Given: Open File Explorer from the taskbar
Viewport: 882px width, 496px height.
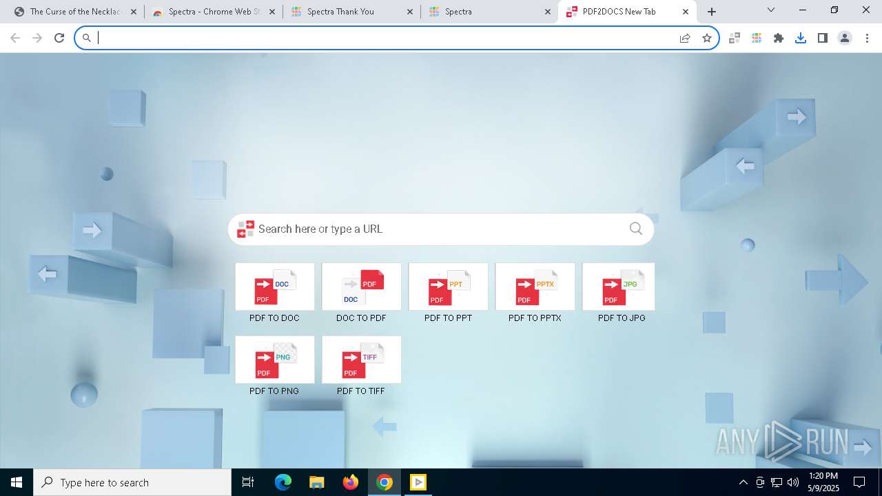Looking at the screenshot, I should (317, 482).
